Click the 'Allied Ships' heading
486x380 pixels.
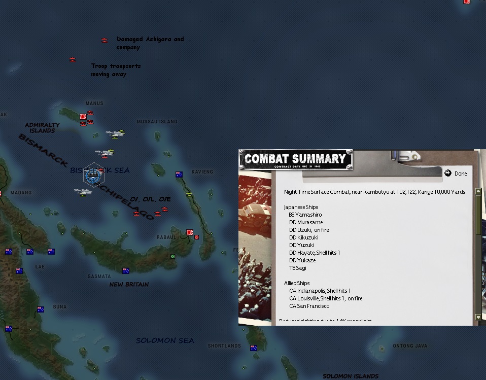tap(297, 283)
